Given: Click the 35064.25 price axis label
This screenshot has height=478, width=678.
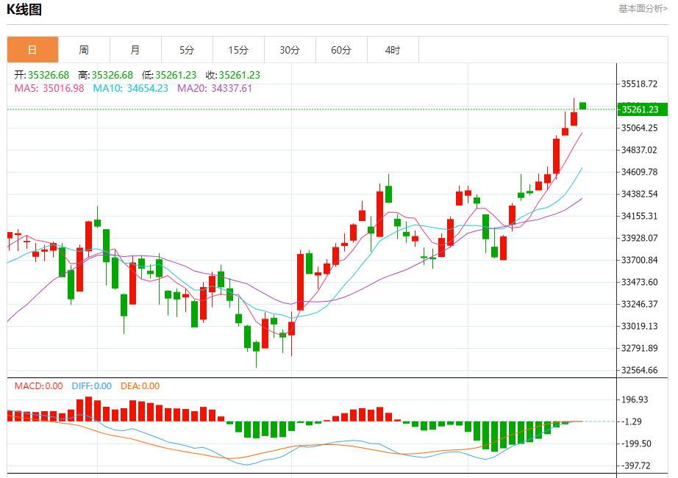Looking at the screenshot, I should [640, 128].
